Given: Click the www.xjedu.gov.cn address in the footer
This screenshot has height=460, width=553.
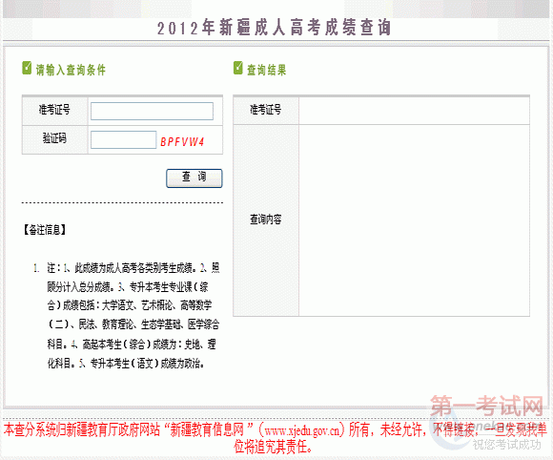Looking at the screenshot, I should click(x=302, y=430).
